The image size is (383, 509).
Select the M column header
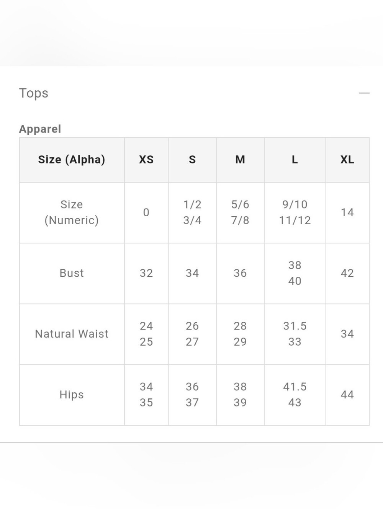click(x=240, y=160)
